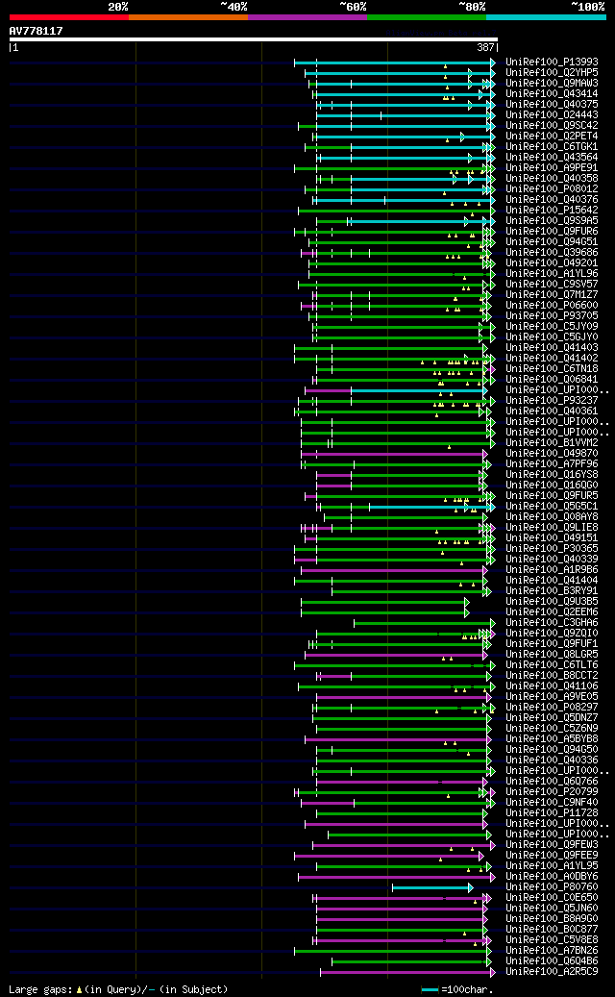This screenshot has height=997, width=615.
Task: Select the UniRef100_Q40361 hit label
Action: 553,411
